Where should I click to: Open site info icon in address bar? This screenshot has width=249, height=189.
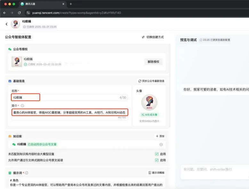click(x=28, y=13)
